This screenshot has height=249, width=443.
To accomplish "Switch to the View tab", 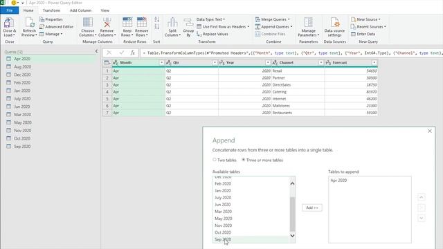I will pyautogui.click(x=105, y=10).
